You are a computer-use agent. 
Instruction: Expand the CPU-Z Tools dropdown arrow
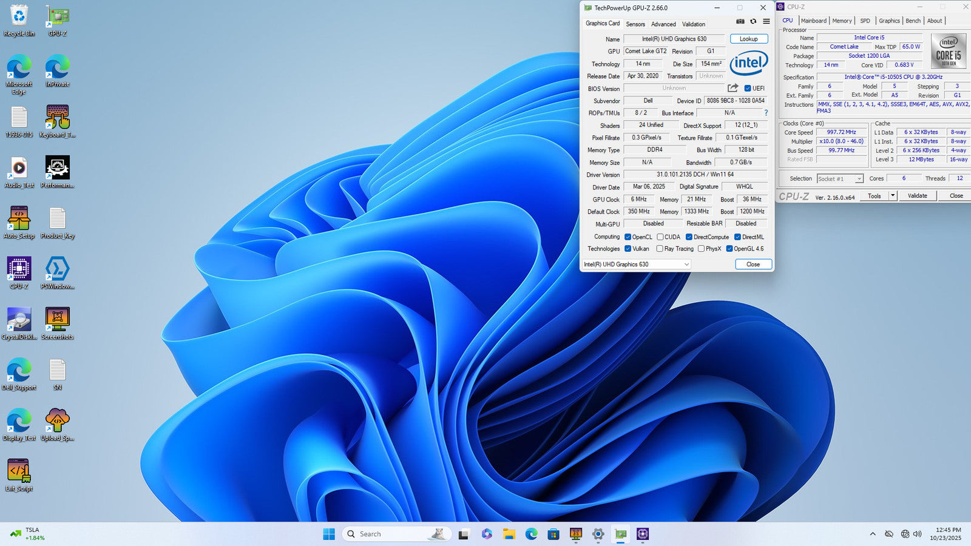(x=893, y=195)
